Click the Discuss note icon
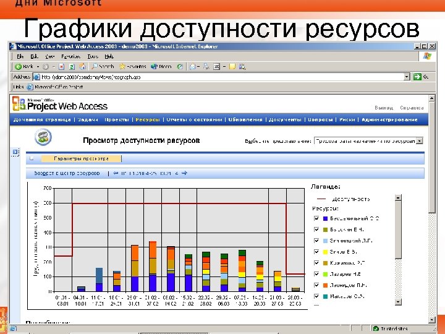This screenshot has height=334, width=445. (232, 67)
